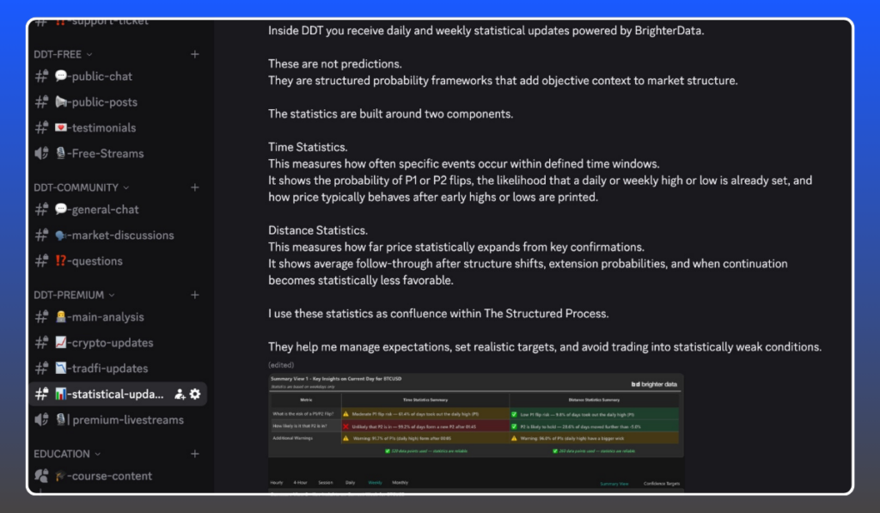Click plus icon beside DDT-PREMIUM
This screenshot has height=513, width=880.
(x=194, y=295)
